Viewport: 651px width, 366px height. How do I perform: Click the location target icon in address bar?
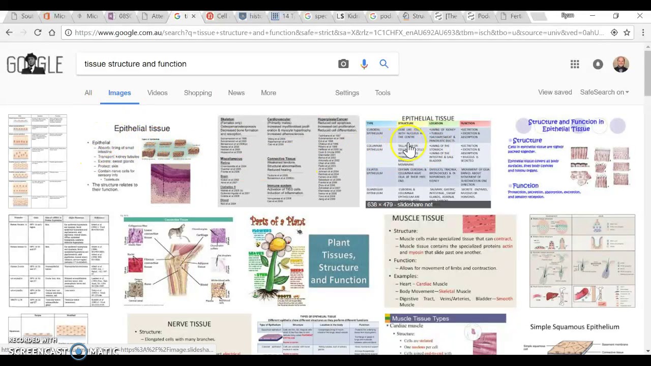click(x=614, y=33)
